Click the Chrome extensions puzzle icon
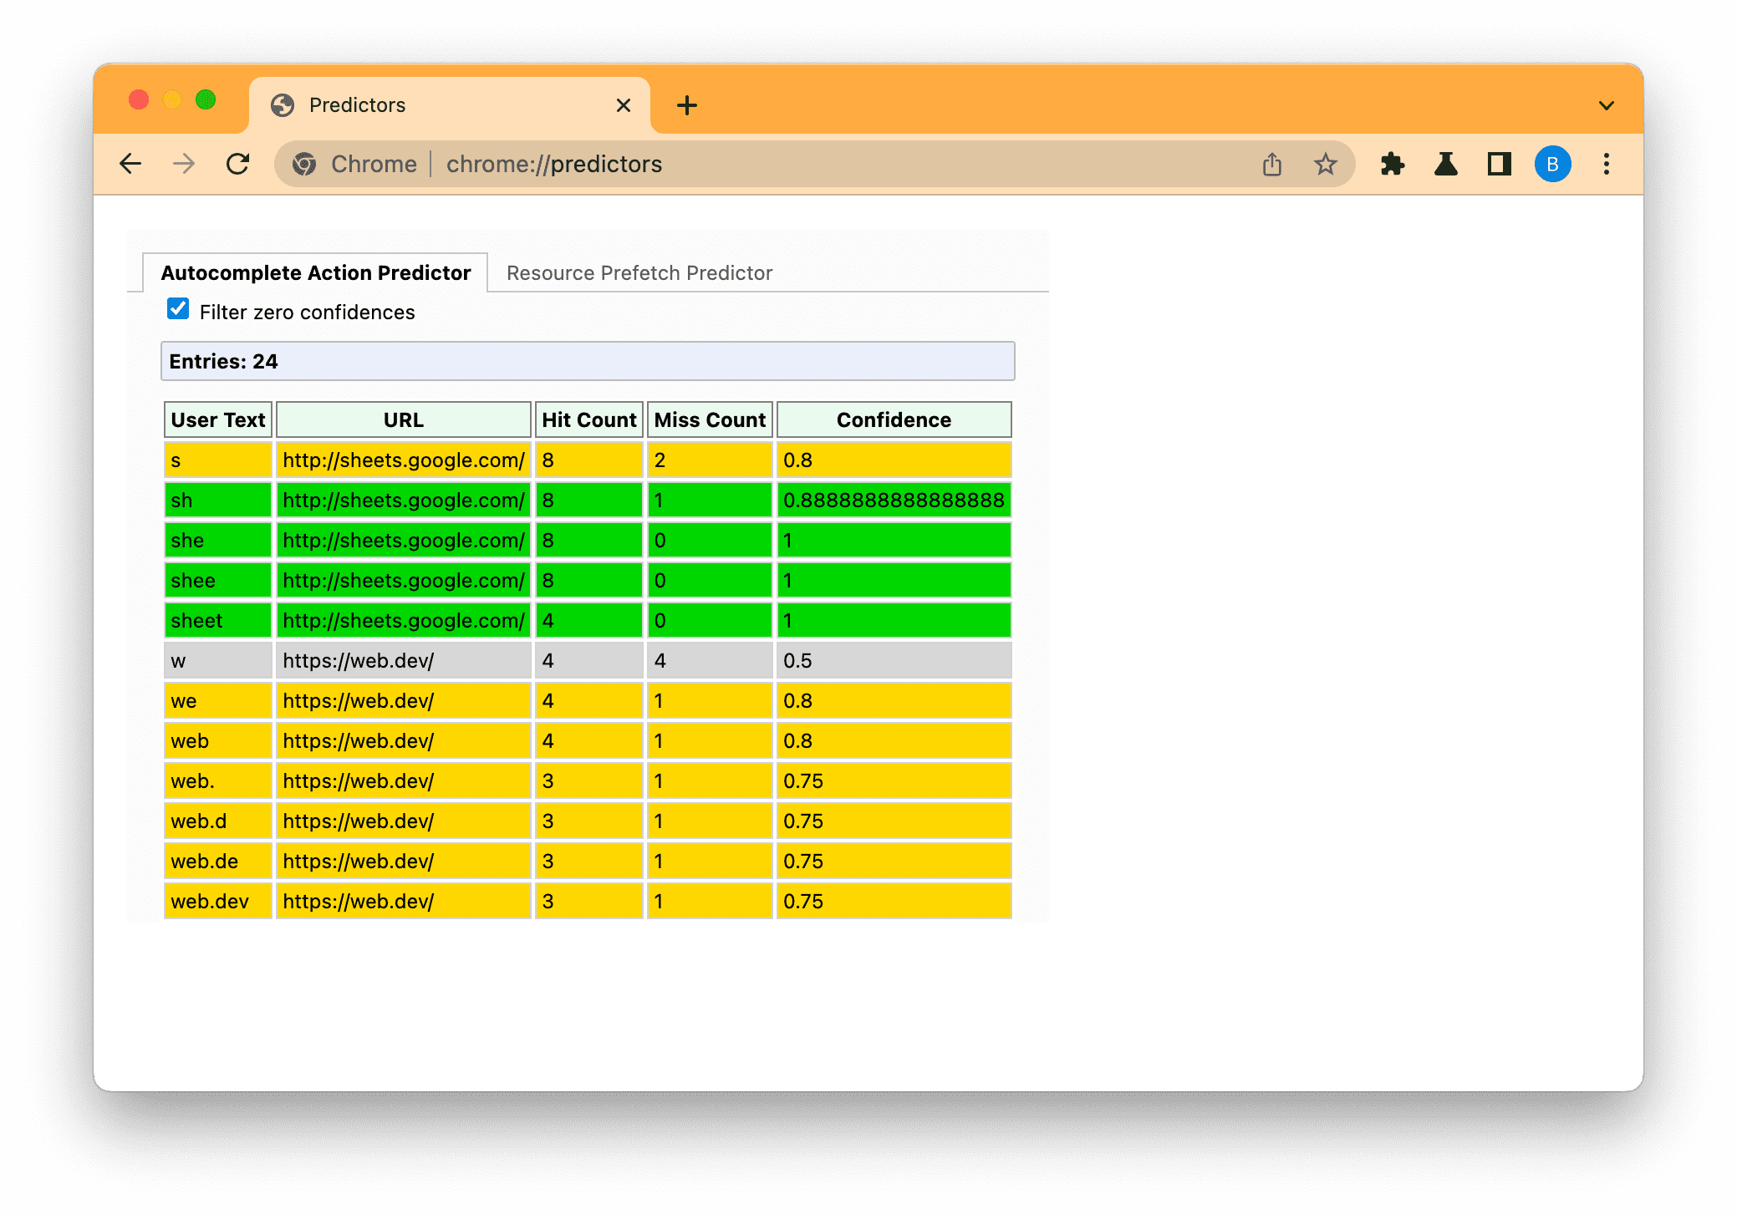 tap(1390, 165)
